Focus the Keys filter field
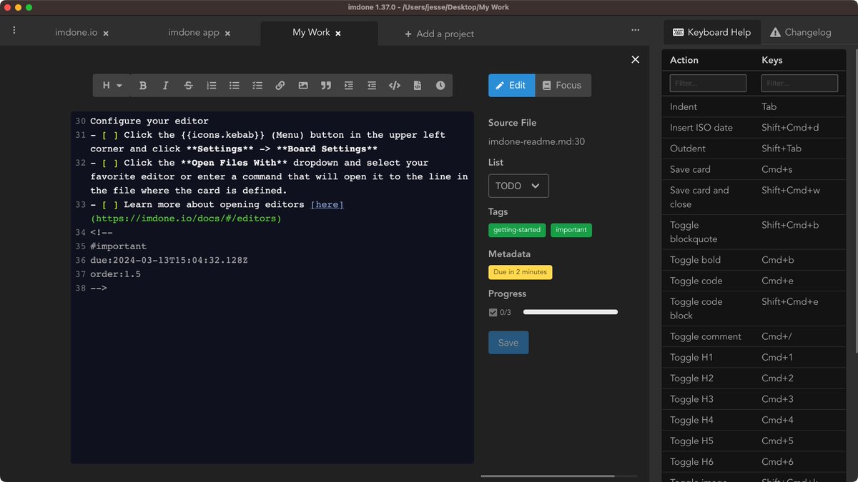The image size is (858, 482). (x=799, y=84)
